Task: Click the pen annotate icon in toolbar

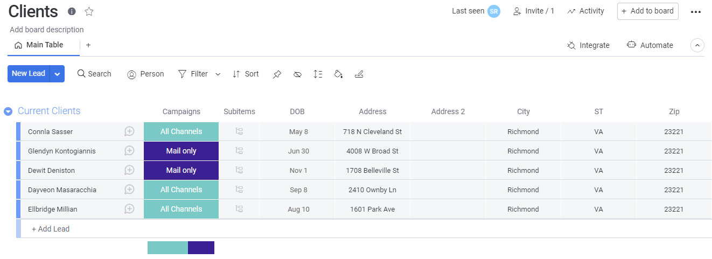Action: pyautogui.click(x=359, y=74)
